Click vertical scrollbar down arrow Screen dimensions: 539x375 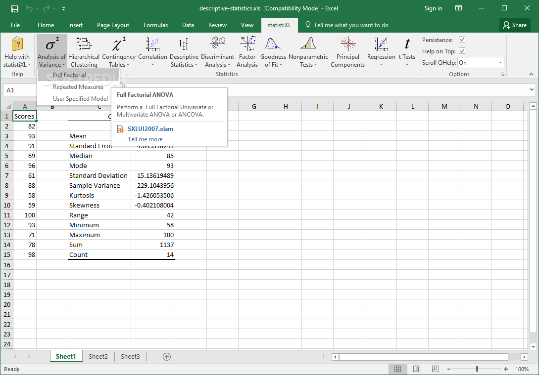click(533, 346)
